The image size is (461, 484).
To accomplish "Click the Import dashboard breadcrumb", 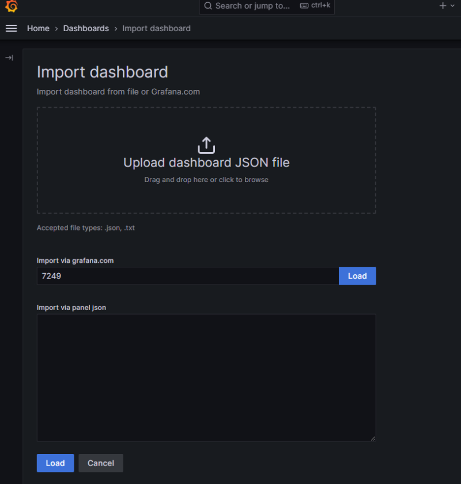I will point(156,28).
